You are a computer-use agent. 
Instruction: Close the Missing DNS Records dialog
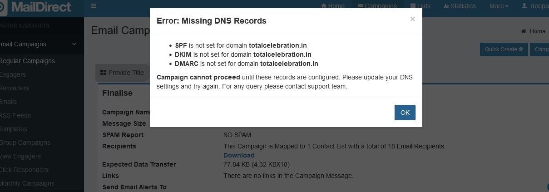[x=412, y=19]
